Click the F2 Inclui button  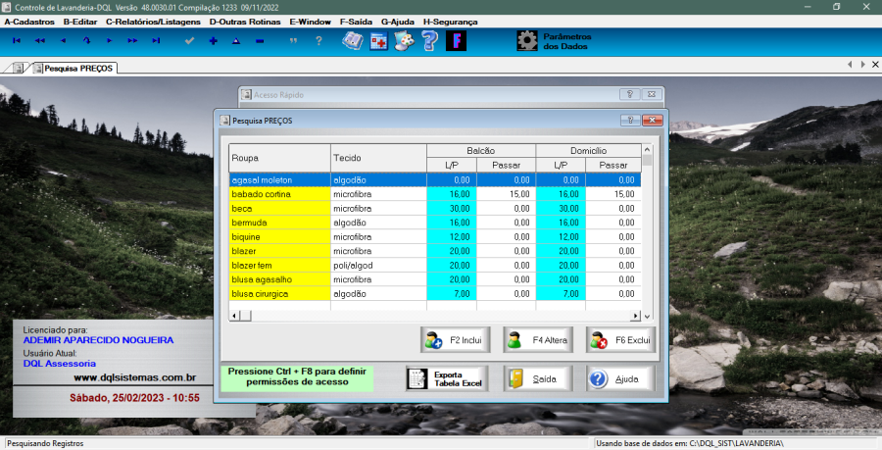coord(454,340)
